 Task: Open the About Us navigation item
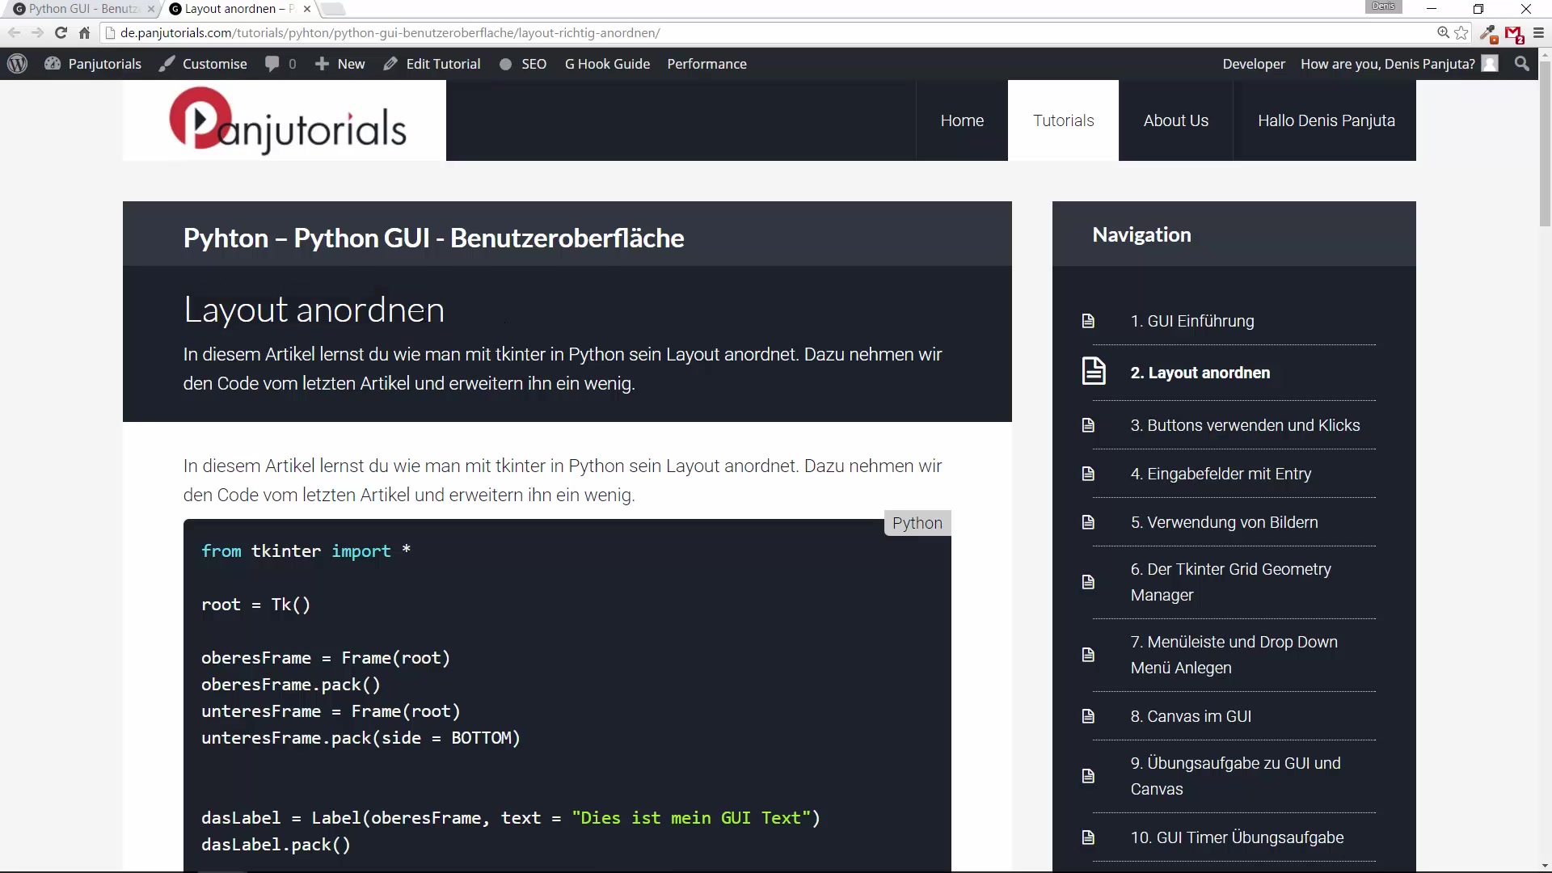[1175, 120]
